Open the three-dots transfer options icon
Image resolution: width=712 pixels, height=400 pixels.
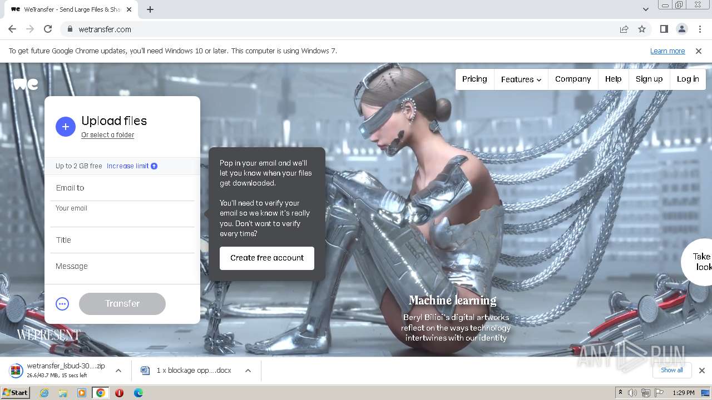[x=62, y=304]
